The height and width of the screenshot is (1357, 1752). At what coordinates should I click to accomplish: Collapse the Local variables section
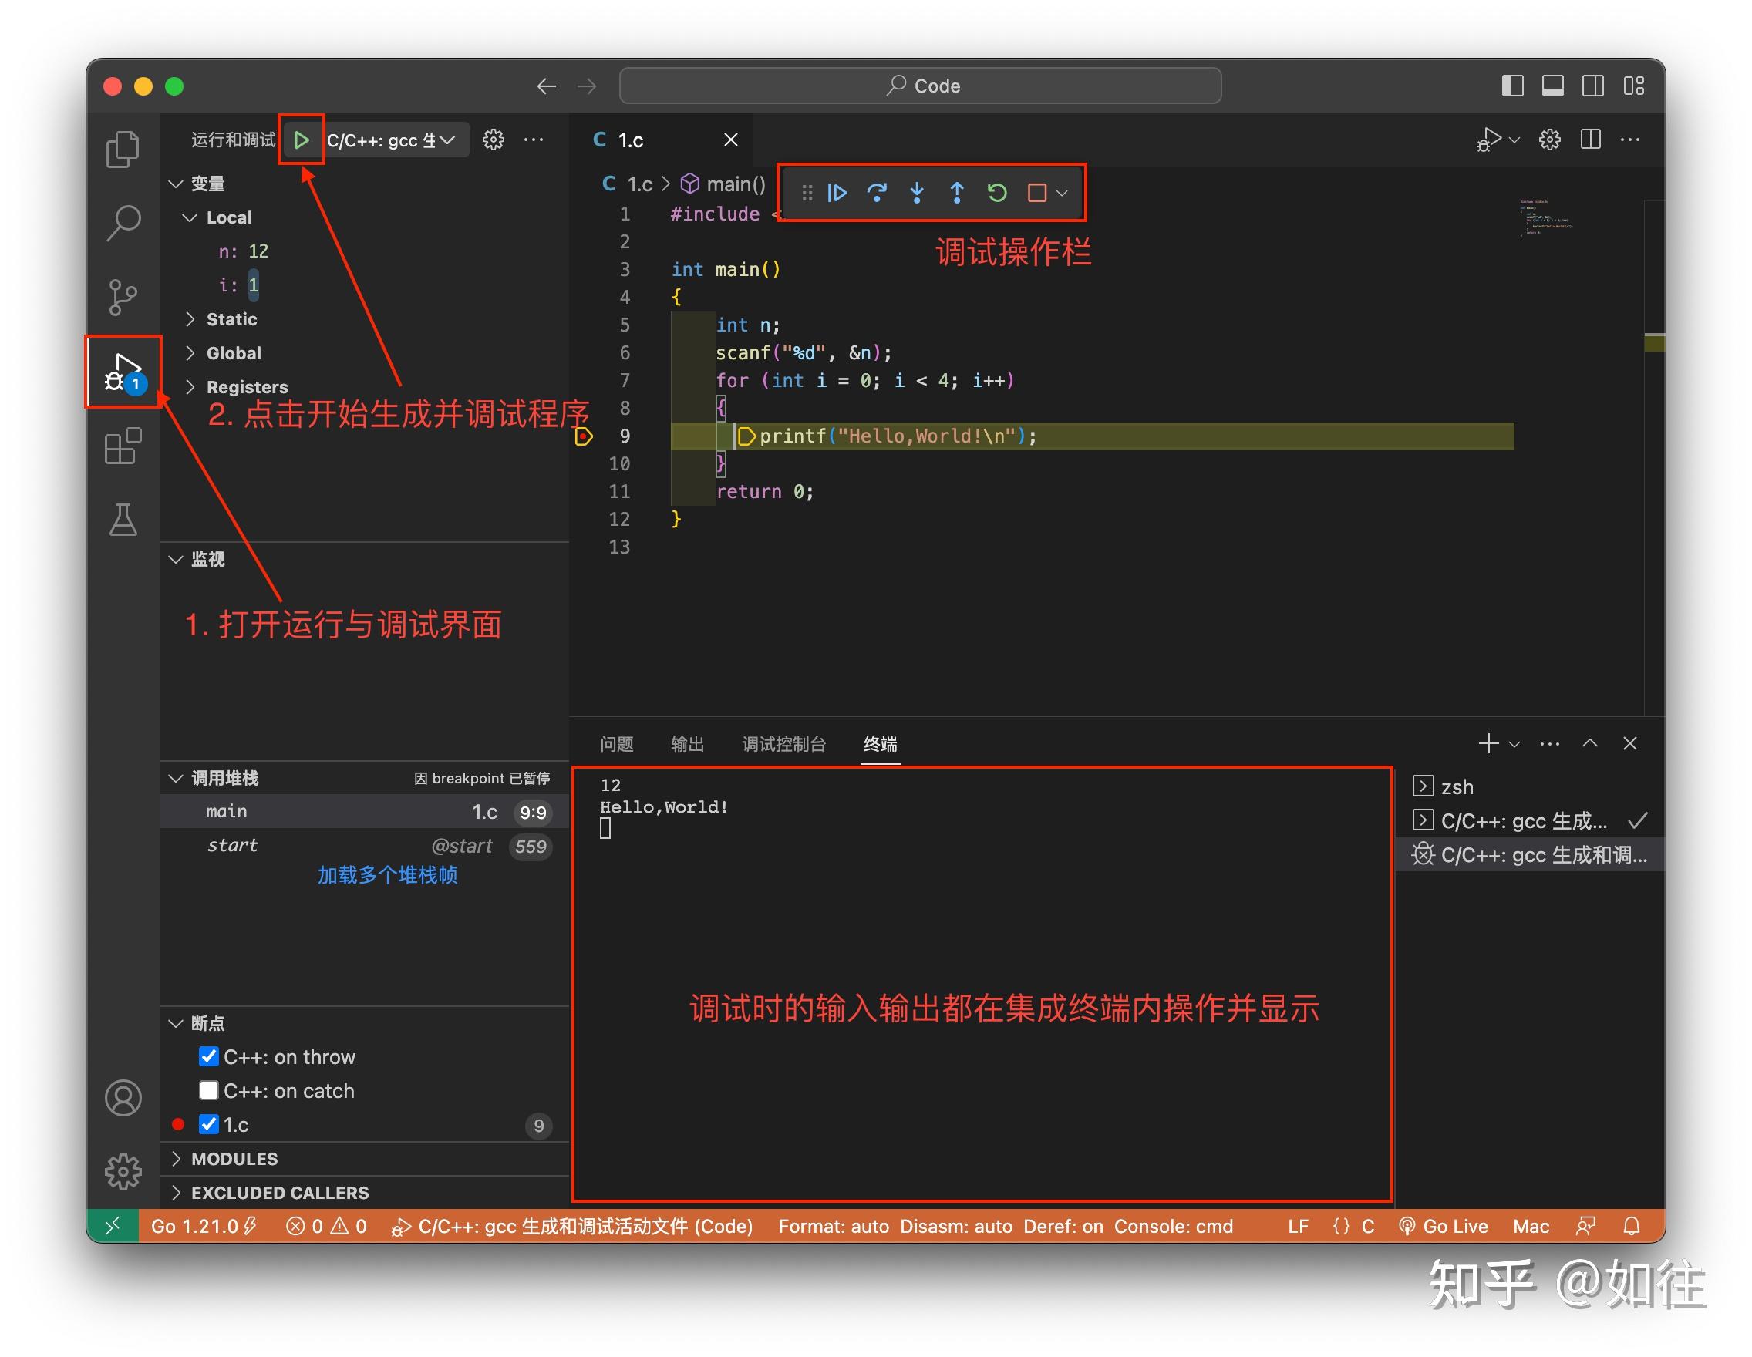(191, 217)
